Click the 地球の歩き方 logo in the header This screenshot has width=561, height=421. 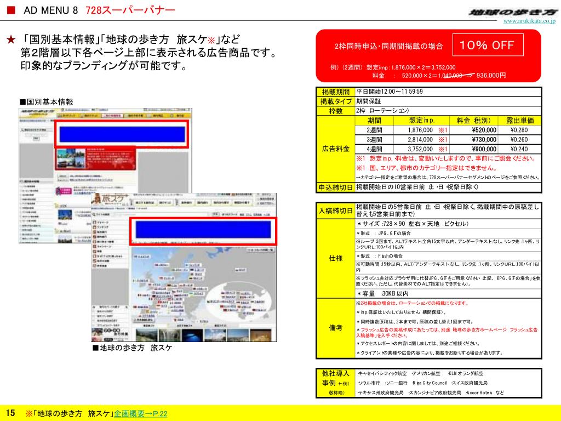pos(513,12)
